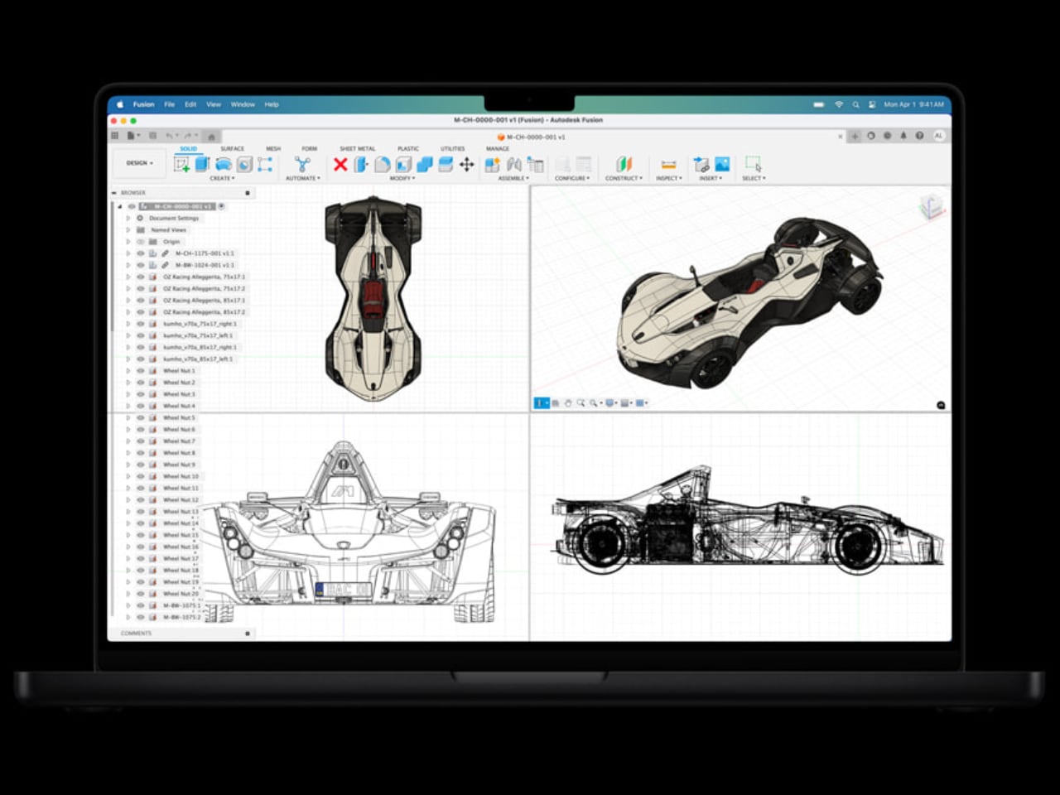Select the Combine tool
The height and width of the screenshot is (795, 1060).
pos(424,164)
